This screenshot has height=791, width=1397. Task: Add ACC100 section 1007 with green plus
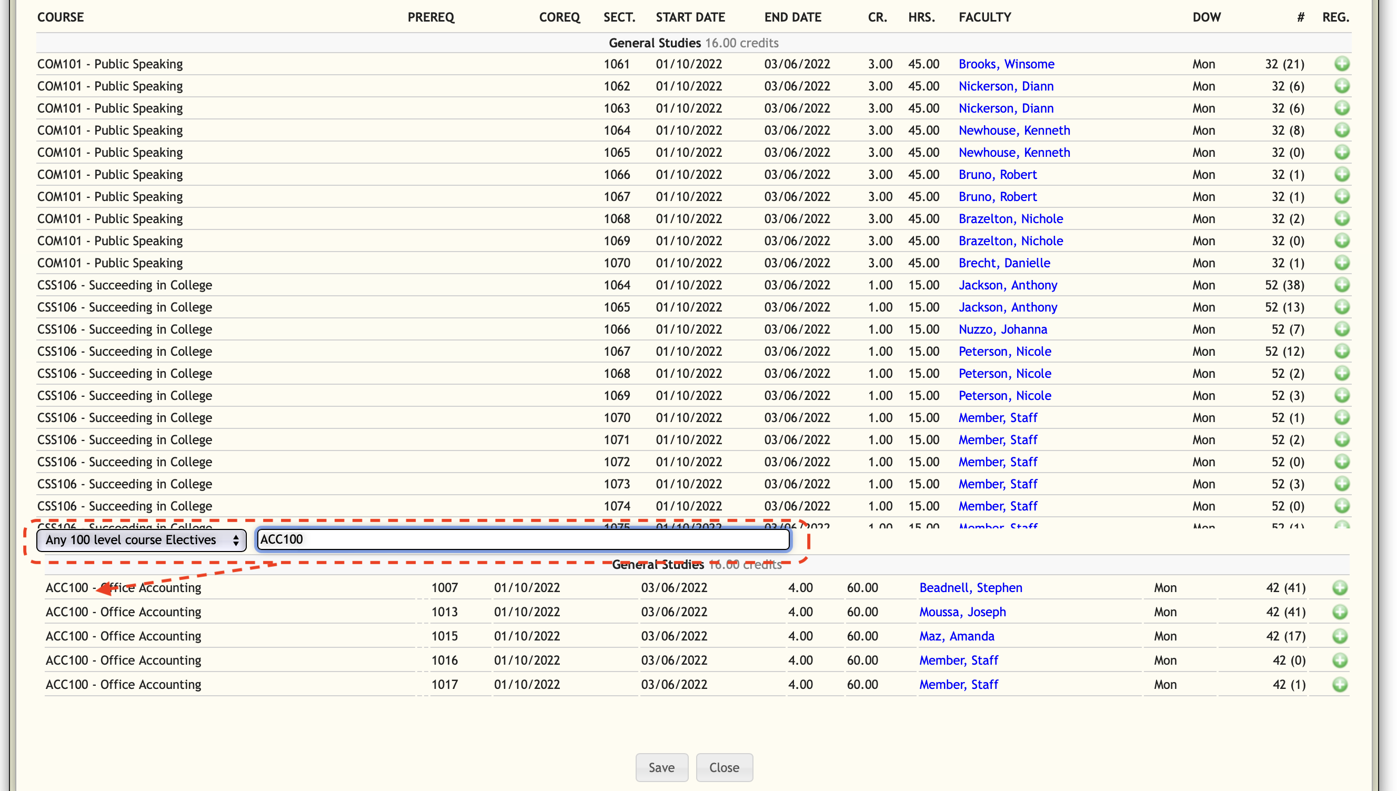point(1340,588)
